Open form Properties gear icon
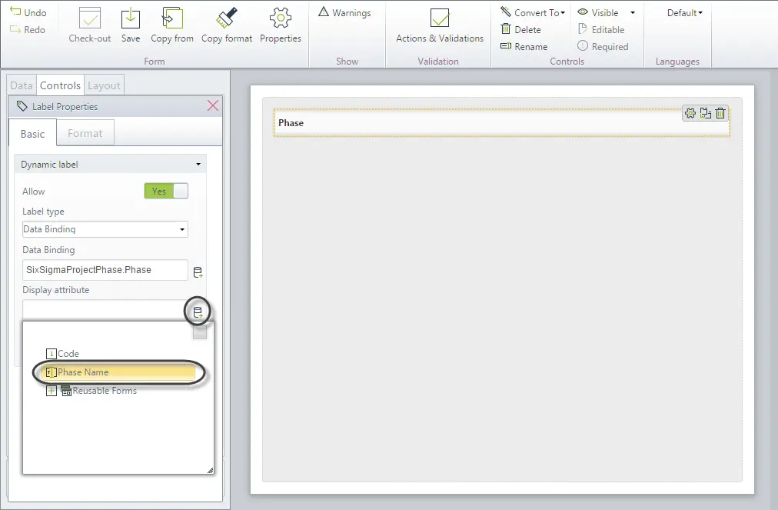The width and height of the screenshot is (778, 510). (x=281, y=18)
